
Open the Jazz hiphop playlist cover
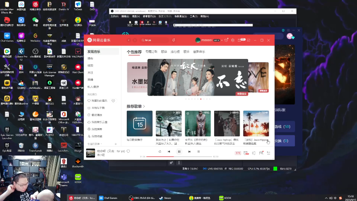coord(227,124)
